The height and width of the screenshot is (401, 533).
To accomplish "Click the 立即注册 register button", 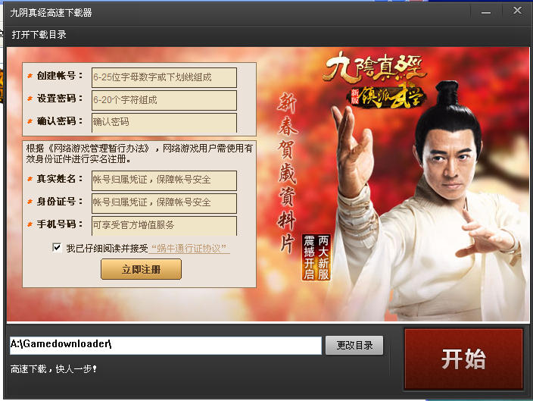I will [141, 269].
